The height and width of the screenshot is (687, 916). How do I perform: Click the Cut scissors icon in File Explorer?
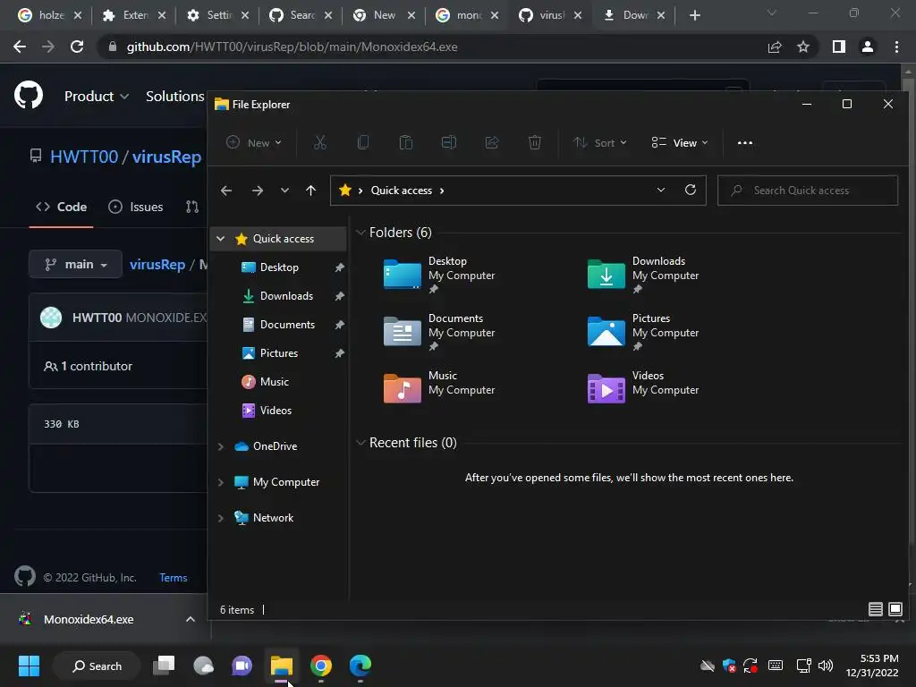pyautogui.click(x=319, y=142)
